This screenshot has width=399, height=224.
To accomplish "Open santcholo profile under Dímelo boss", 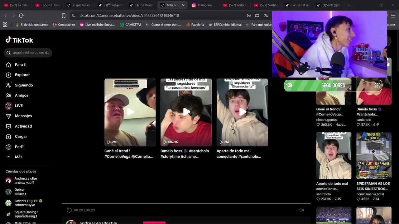I will 364,120.
